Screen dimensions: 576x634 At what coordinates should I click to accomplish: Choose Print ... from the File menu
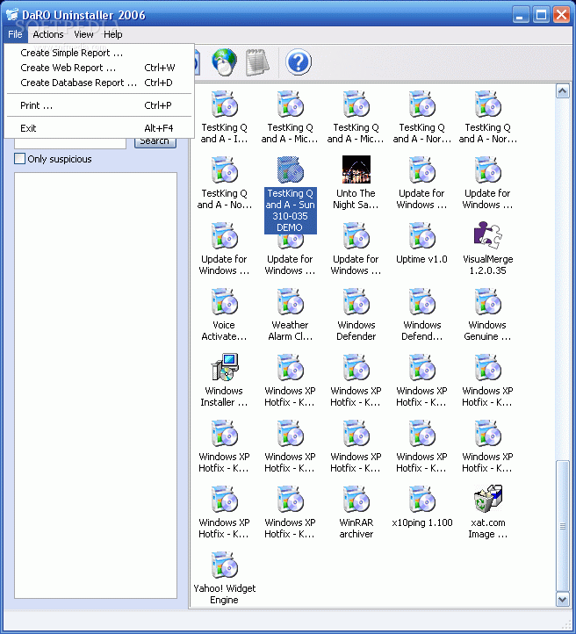click(x=99, y=105)
